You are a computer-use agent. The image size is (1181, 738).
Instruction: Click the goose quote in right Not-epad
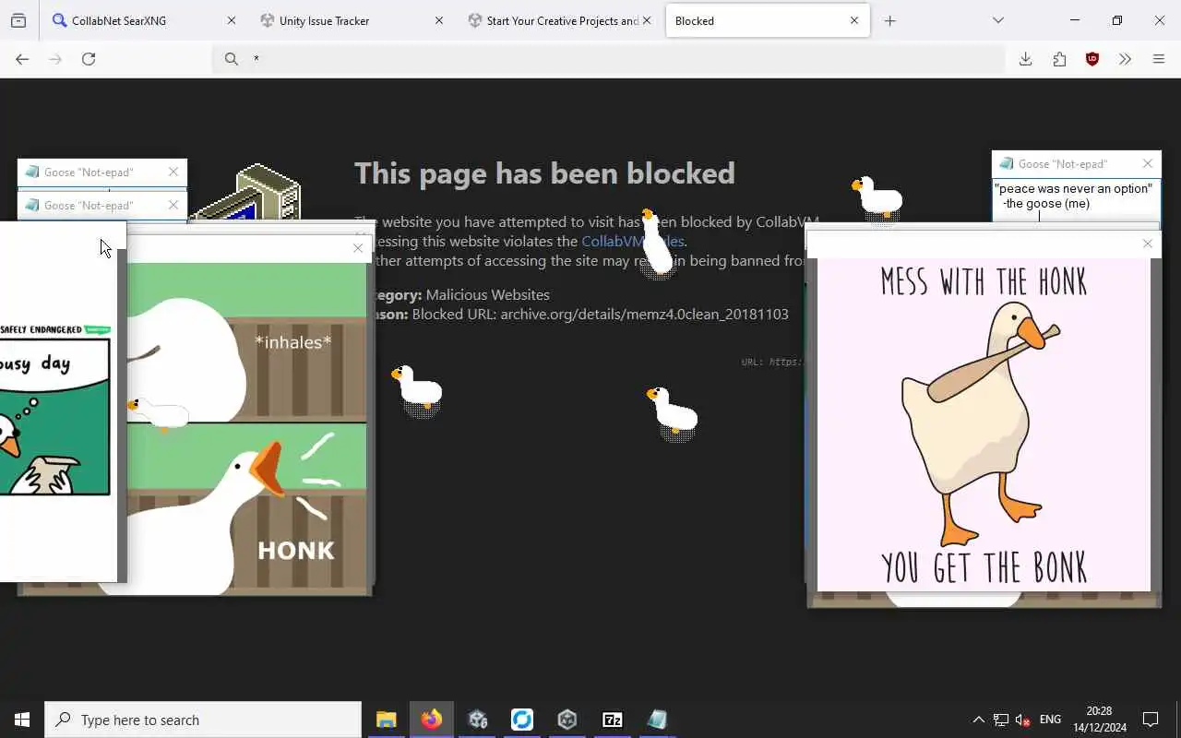pos(1074,196)
